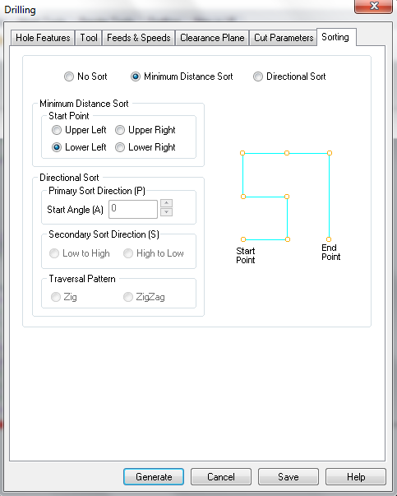397x496 pixels.
Task: Pick Lower Right start point
Action: pyautogui.click(x=120, y=147)
